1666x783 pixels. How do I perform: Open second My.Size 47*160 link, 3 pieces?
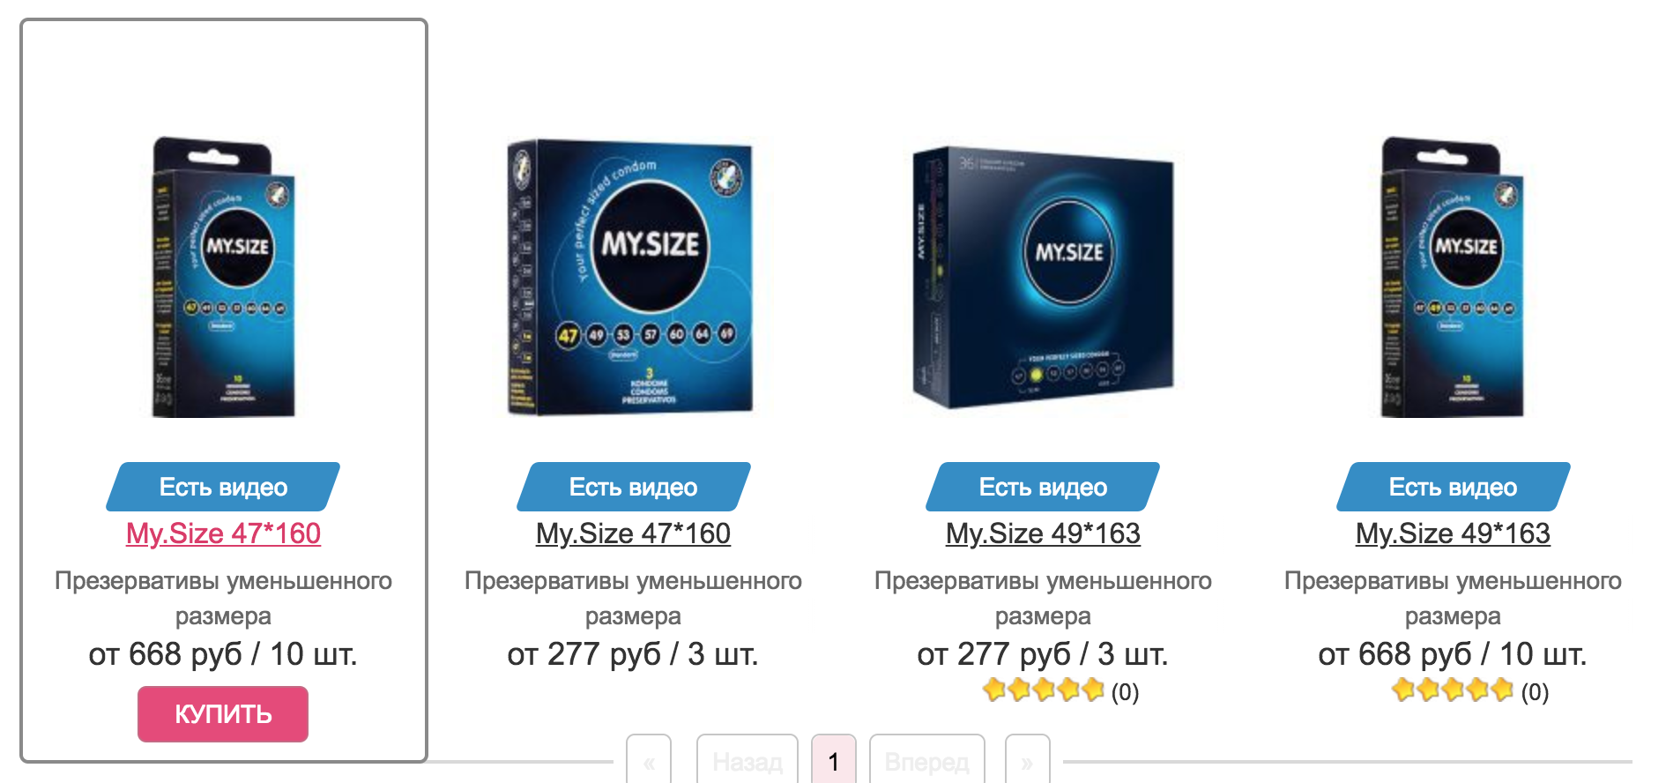(x=633, y=533)
